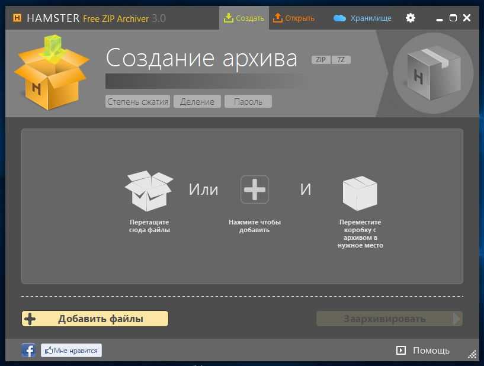Open the Facebook page icon
Screen dimensions: 484x366
click(x=28, y=351)
